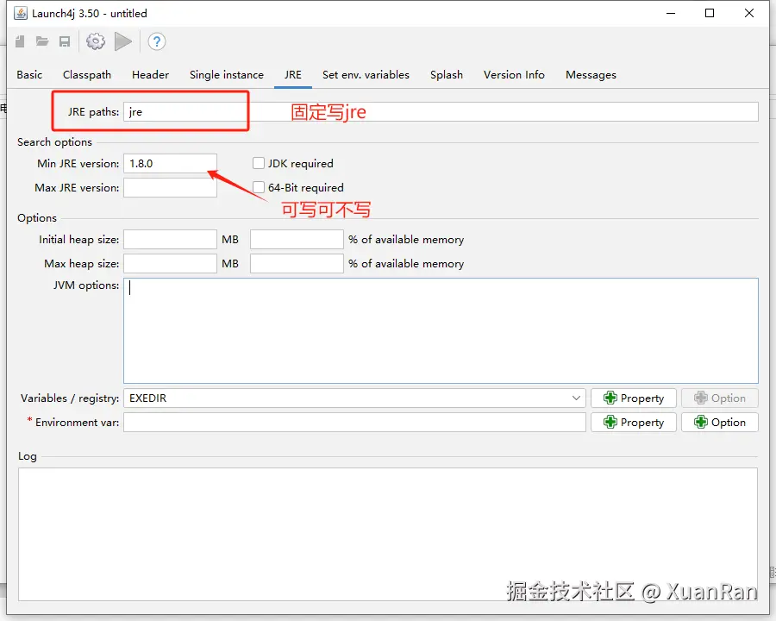This screenshot has width=776, height=621.
Task: Focus Initial heap size MB field
Action: click(170, 239)
